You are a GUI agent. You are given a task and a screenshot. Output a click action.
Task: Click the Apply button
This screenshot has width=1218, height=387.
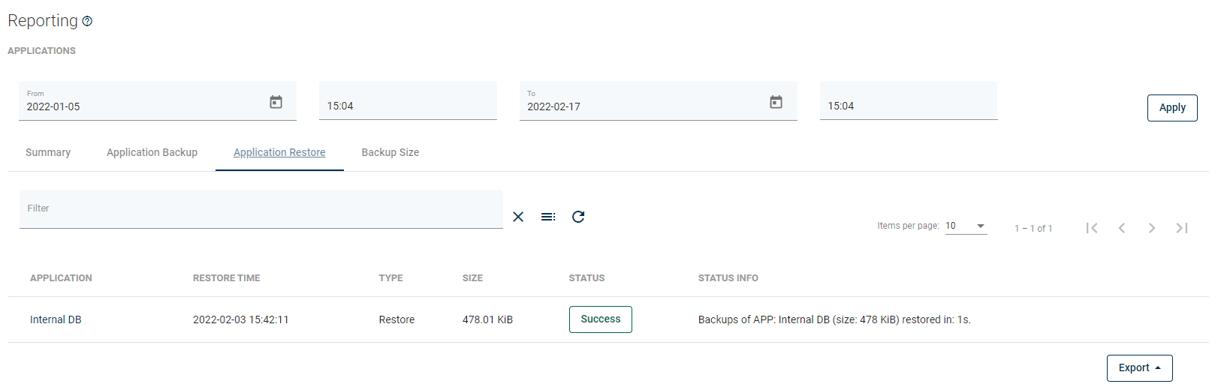coord(1171,107)
